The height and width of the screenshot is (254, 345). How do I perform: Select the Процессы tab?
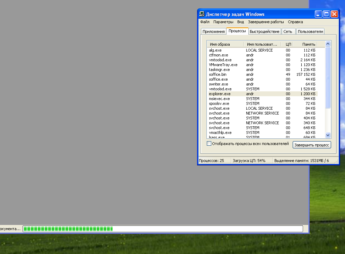click(237, 31)
